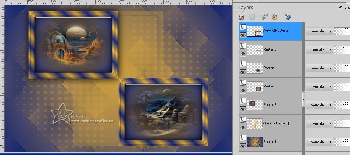Click the planet framed image on canvas
350x155 pixels.
coord(73,45)
